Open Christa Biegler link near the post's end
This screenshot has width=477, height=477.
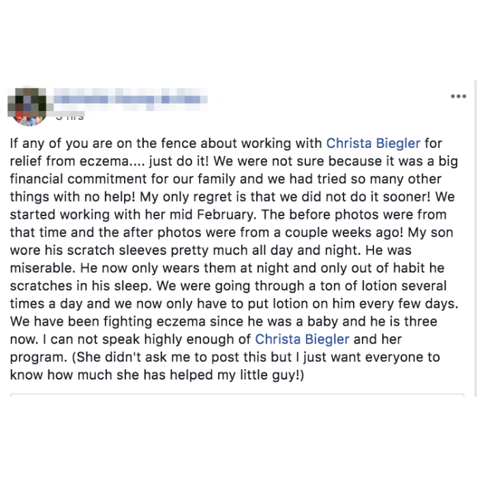point(302,339)
